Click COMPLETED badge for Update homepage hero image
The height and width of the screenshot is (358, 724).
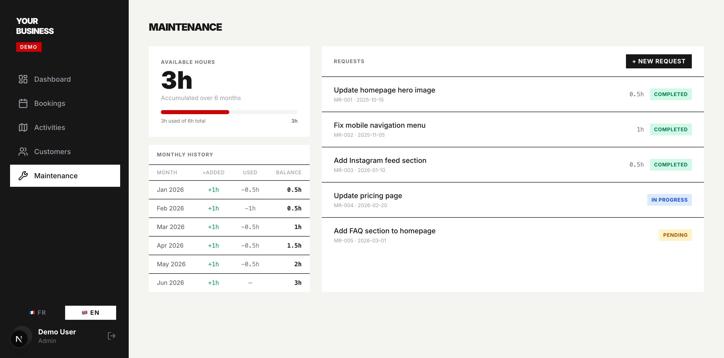tap(671, 94)
